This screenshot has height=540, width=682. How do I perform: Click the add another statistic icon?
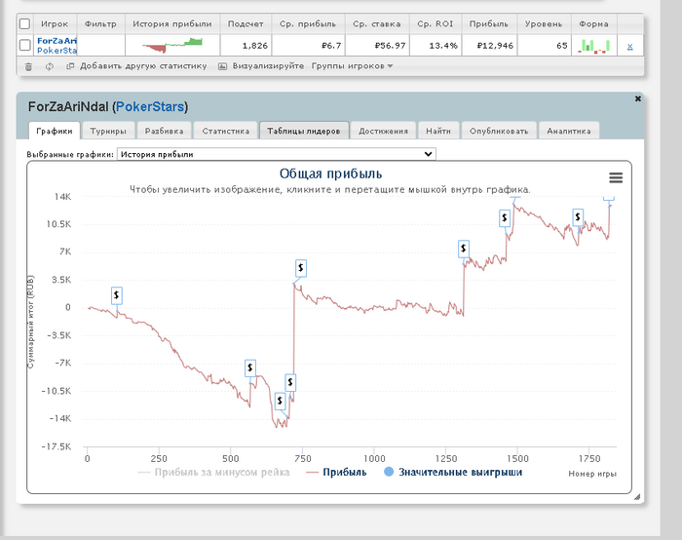pyautogui.click(x=70, y=66)
